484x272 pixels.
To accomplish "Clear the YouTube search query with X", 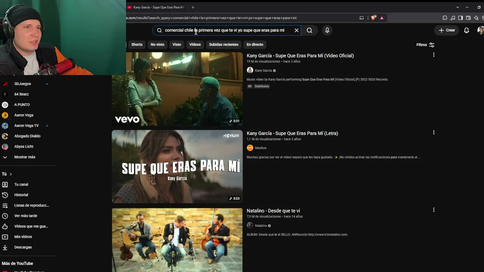I will pyautogui.click(x=296, y=30).
